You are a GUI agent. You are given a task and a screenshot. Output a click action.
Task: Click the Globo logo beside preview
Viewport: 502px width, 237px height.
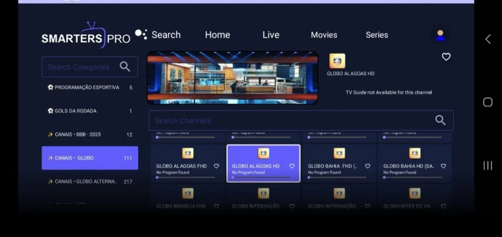337,61
